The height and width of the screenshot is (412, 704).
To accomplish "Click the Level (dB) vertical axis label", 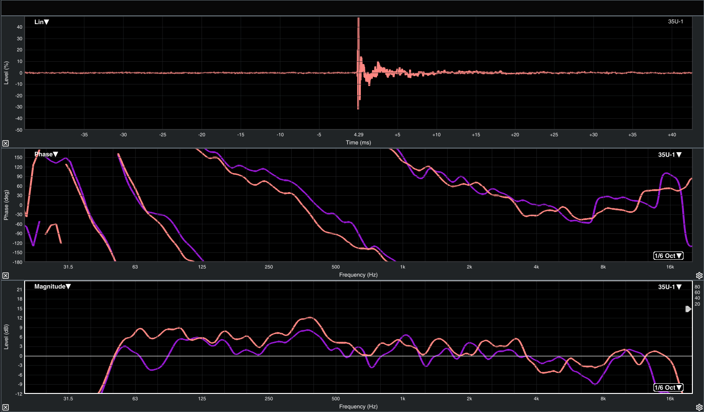I will point(6,337).
